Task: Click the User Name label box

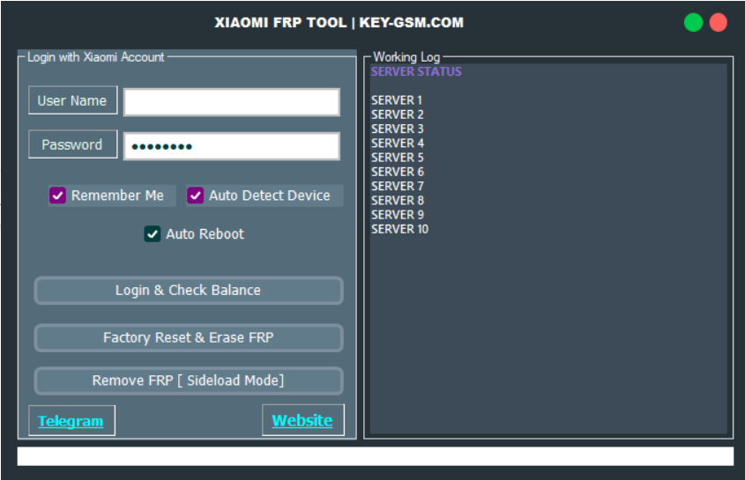Action: 72,101
